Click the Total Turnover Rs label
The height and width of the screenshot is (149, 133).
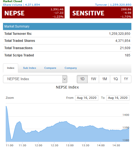click(x=18, y=34)
